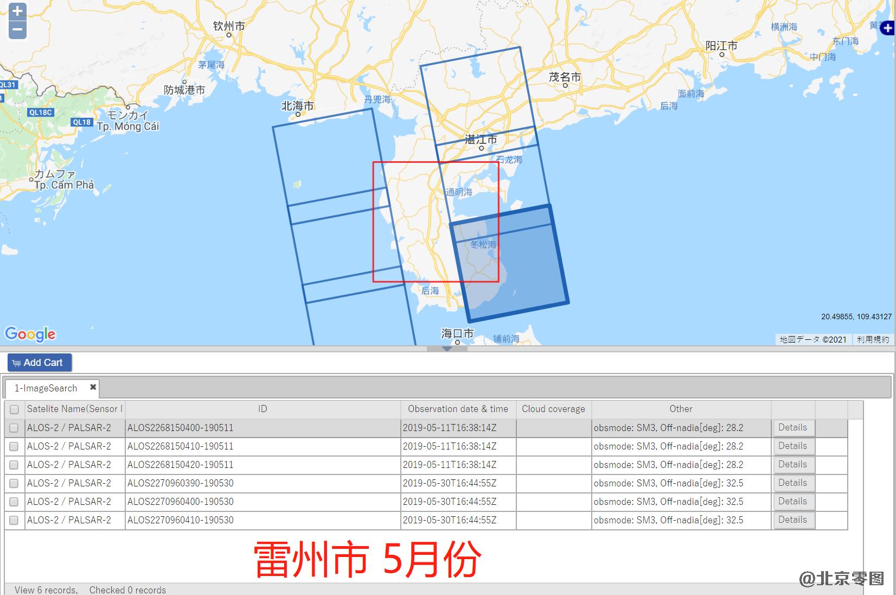Open the 利用規約 terms link
896x595 pixels.
click(x=873, y=339)
